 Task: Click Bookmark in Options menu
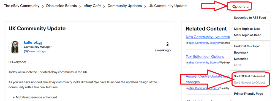(241, 53)
